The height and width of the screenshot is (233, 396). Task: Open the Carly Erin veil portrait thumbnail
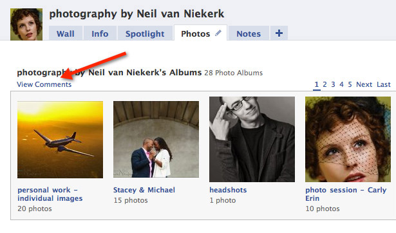(x=348, y=139)
